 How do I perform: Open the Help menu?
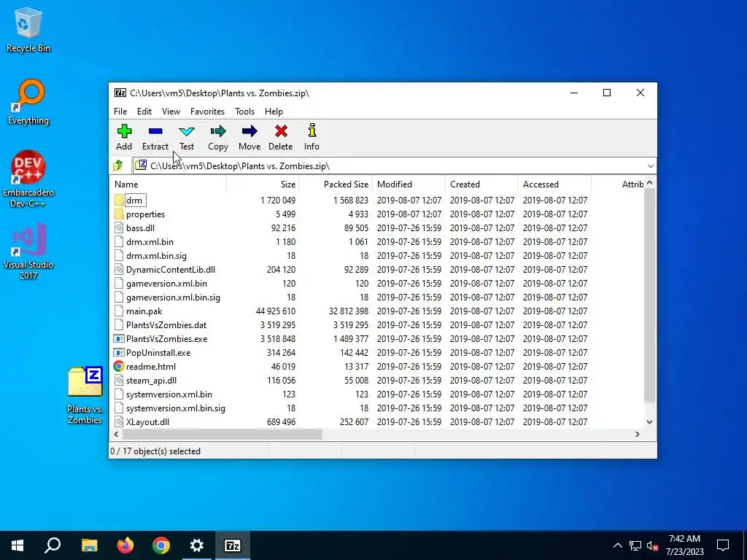point(274,112)
